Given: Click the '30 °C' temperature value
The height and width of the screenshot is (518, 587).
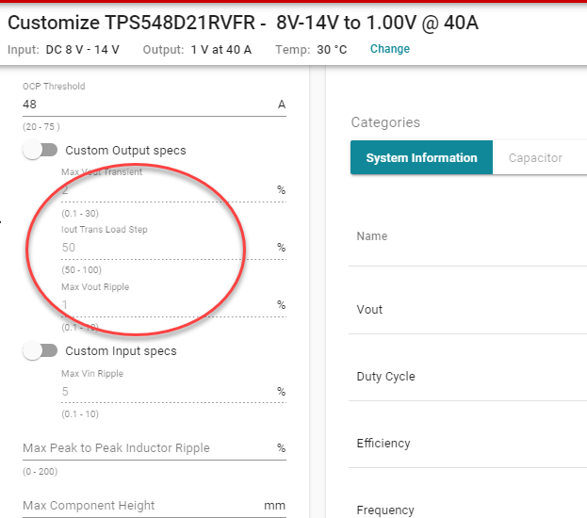Looking at the screenshot, I should (x=332, y=49).
